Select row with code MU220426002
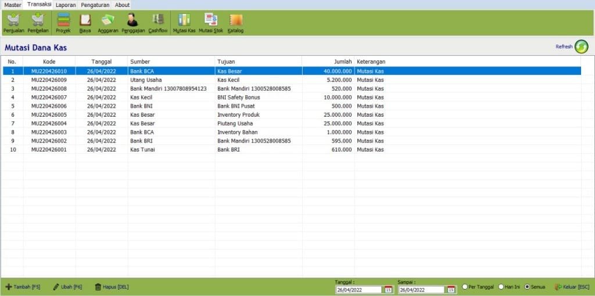 pyautogui.click(x=292, y=141)
